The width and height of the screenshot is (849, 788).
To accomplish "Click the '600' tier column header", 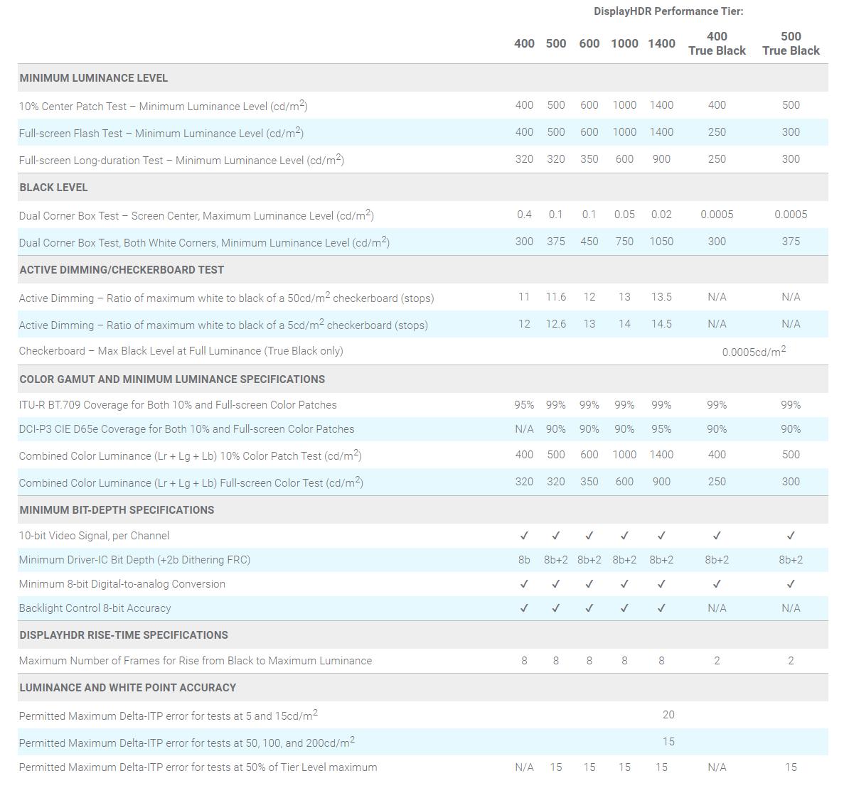I will tap(589, 43).
